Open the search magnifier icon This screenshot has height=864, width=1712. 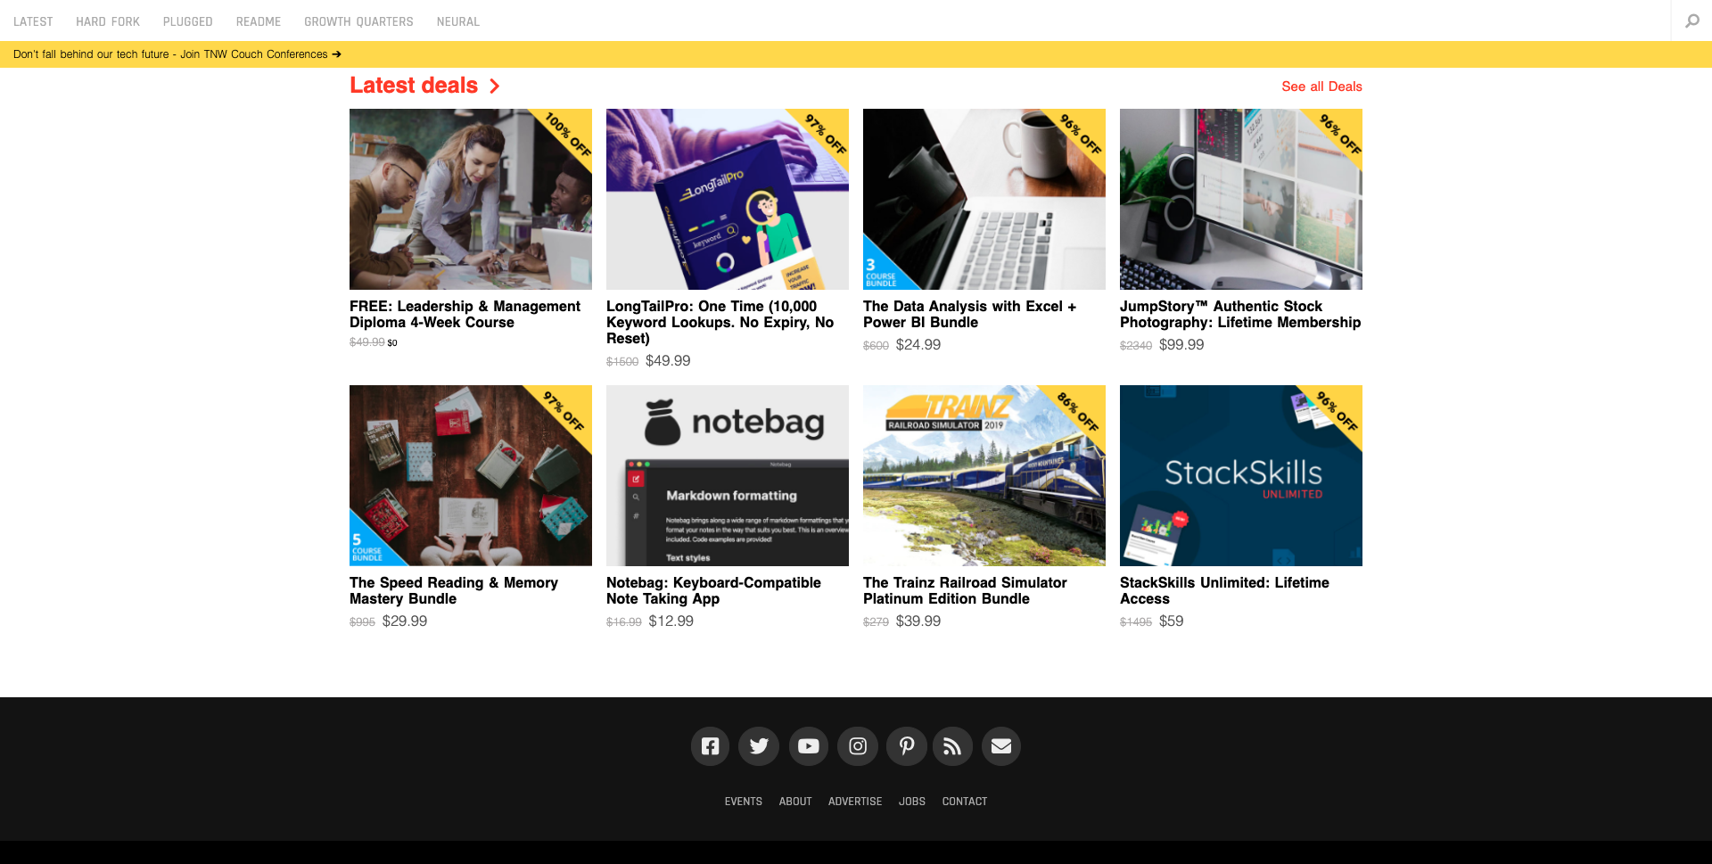[x=1691, y=21]
